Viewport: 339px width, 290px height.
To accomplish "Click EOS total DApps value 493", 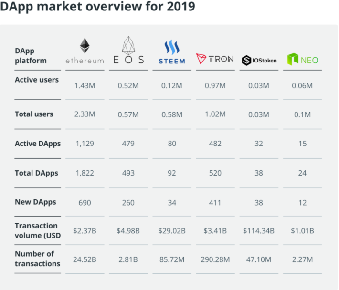I will point(128,173).
